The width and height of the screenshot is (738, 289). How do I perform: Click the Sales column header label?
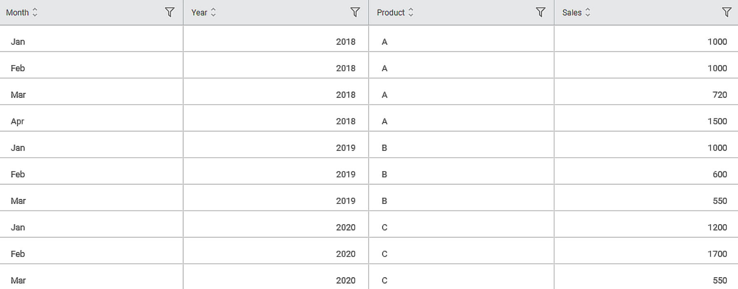[572, 13]
